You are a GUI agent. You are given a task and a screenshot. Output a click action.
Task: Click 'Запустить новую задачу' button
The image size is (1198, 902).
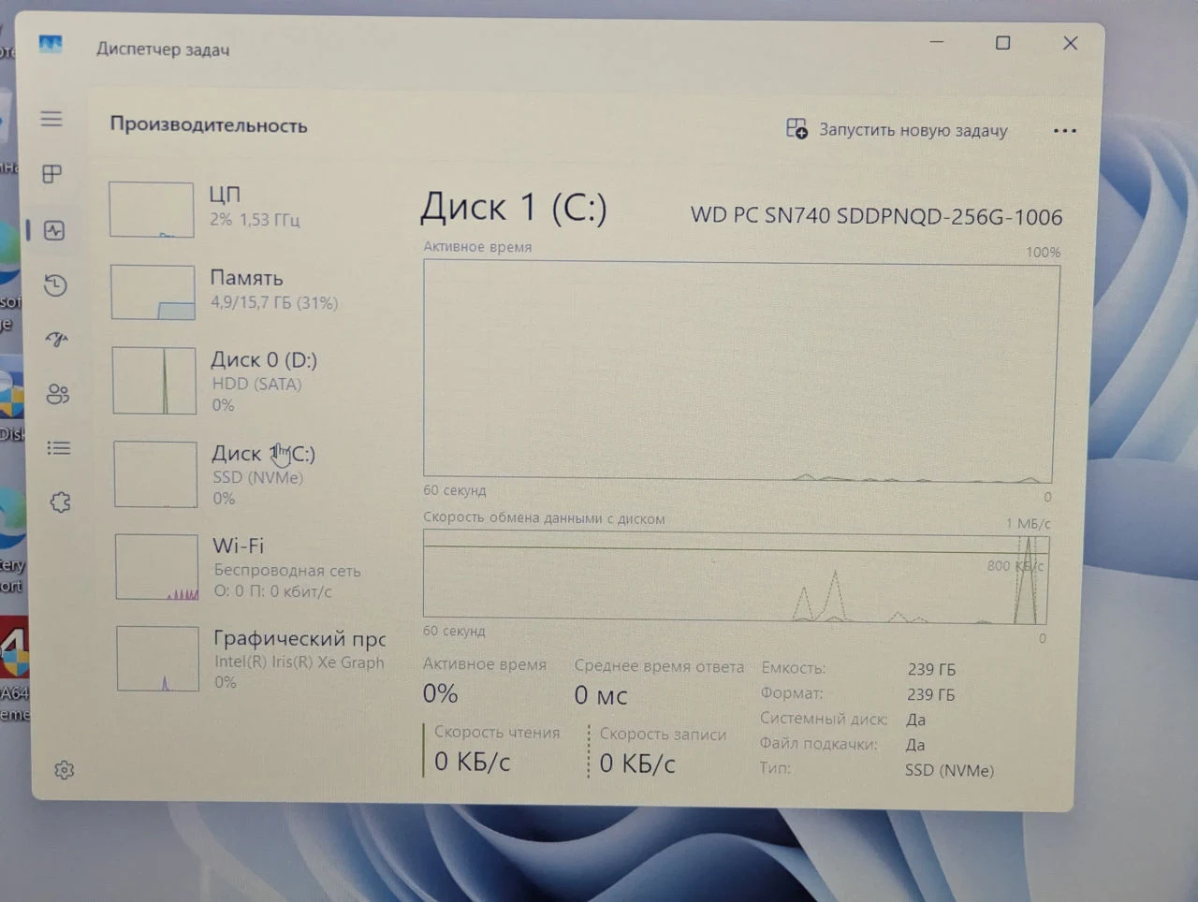[898, 130]
